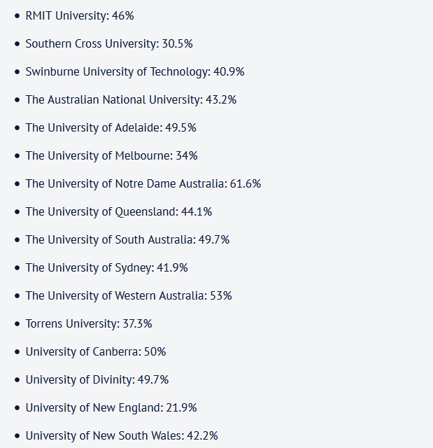Click The University of Adelaide: 49.5% entry
Image resolution: width=433 pixels, height=448 pixels.
pyautogui.click(x=111, y=127)
